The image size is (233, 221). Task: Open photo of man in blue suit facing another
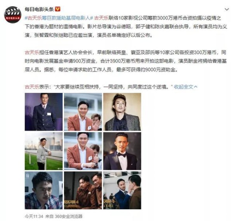pyautogui.click(x=122, y=190)
